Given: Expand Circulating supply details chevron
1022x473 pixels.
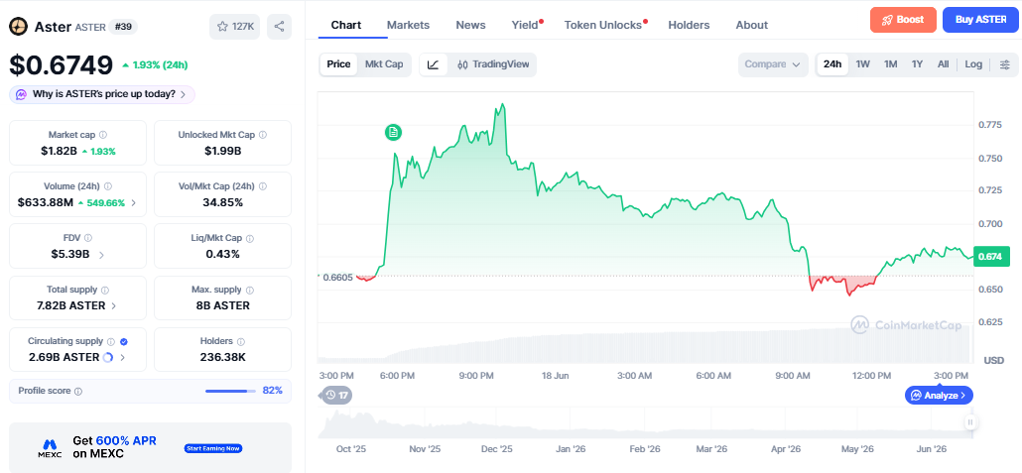Looking at the screenshot, I should [x=122, y=357].
